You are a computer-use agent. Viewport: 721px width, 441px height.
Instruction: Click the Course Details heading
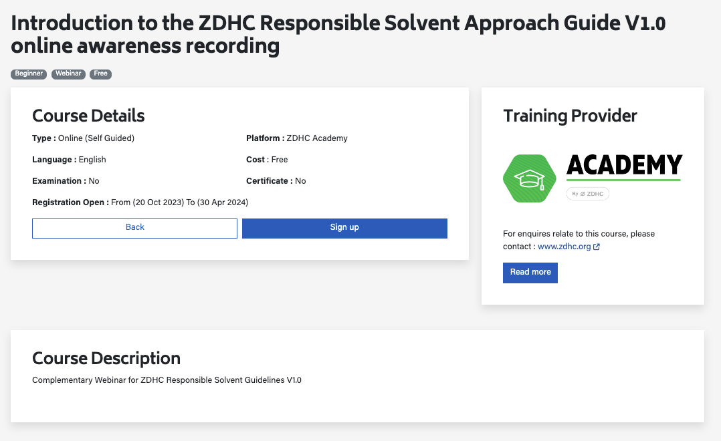[x=88, y=116]
